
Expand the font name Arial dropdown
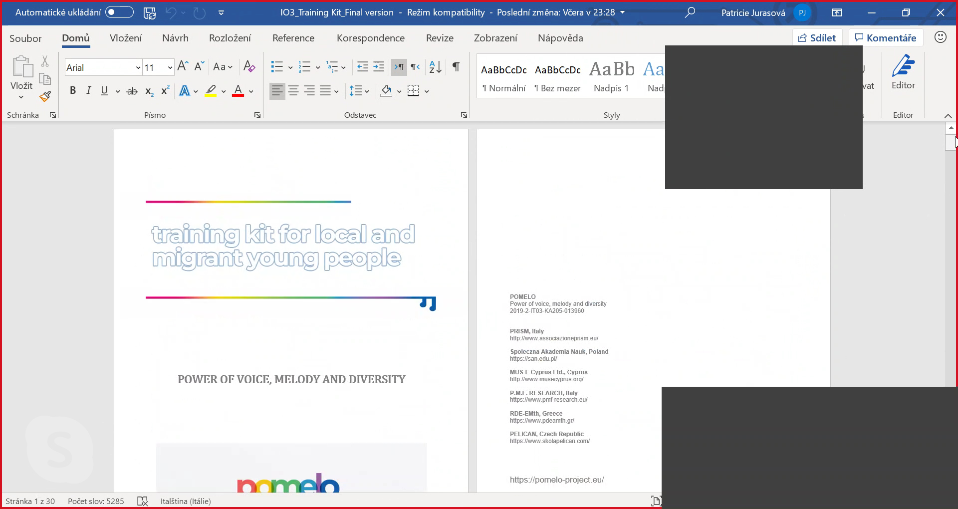pyautogui.click(x=138, y=67)
